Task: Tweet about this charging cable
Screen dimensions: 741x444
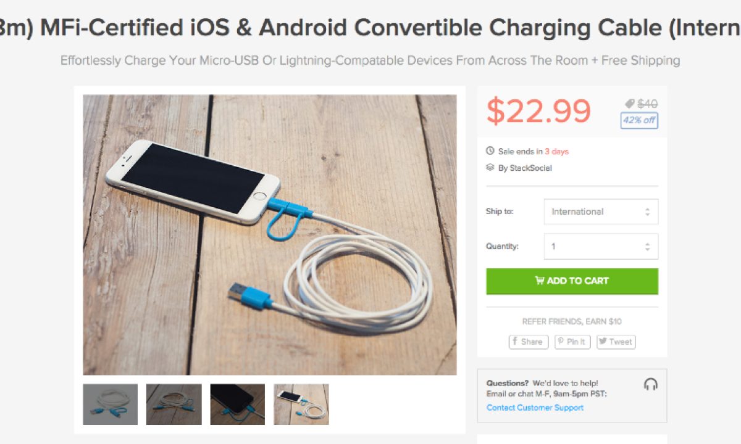Action: pyautogui.click(x=616, y=342)
